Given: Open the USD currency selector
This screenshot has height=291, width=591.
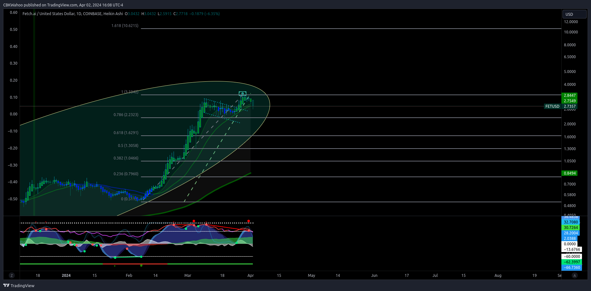Looking at the screenshot, I should tap(574, 14).
